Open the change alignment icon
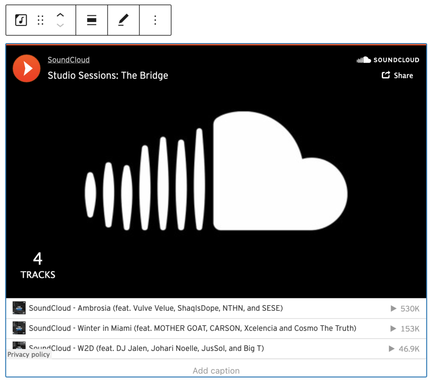This screenshot has height=383, width=433. tap(92, 20)
